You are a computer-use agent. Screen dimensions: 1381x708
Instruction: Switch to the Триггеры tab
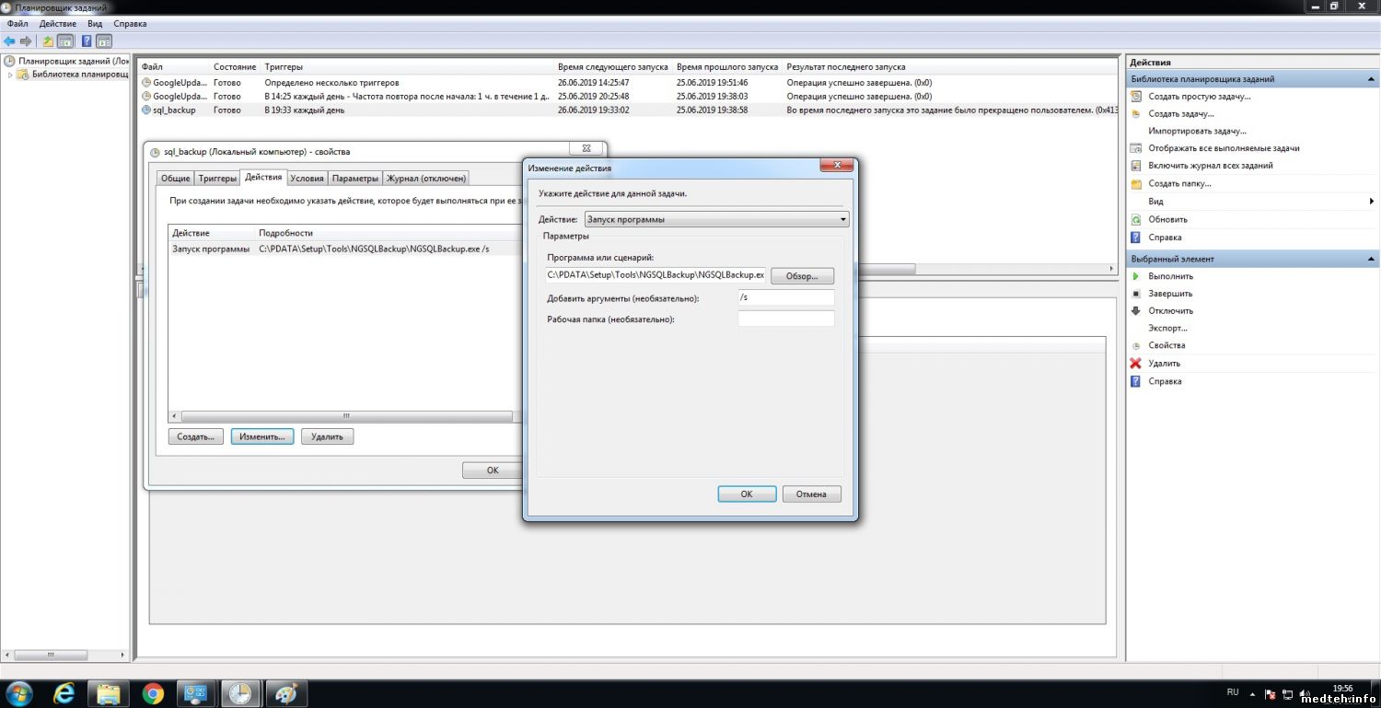[x=217, y=179]
